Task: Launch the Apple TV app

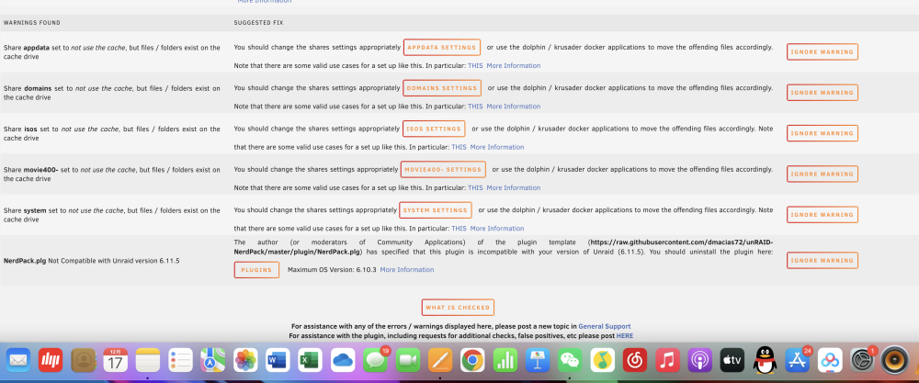Action: 732,360
